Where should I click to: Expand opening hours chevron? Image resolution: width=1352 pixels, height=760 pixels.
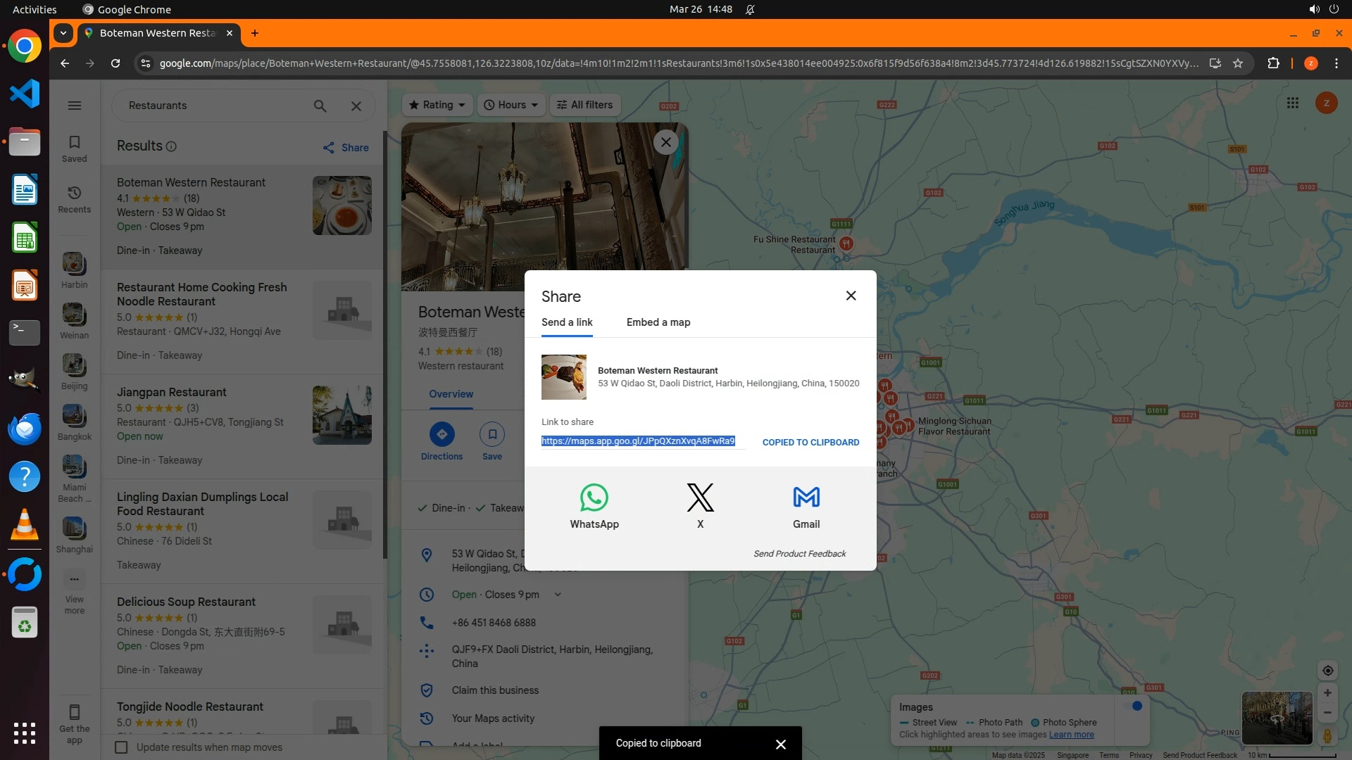coord(558,595)
